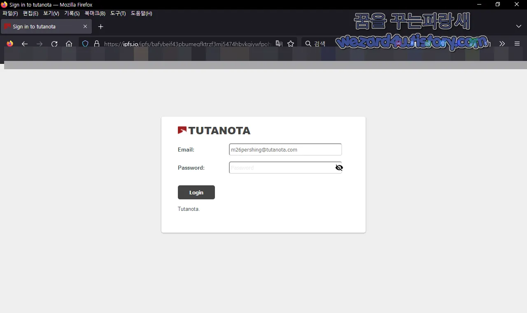Bookmark this page with the star icon

[x=291, y=44]
